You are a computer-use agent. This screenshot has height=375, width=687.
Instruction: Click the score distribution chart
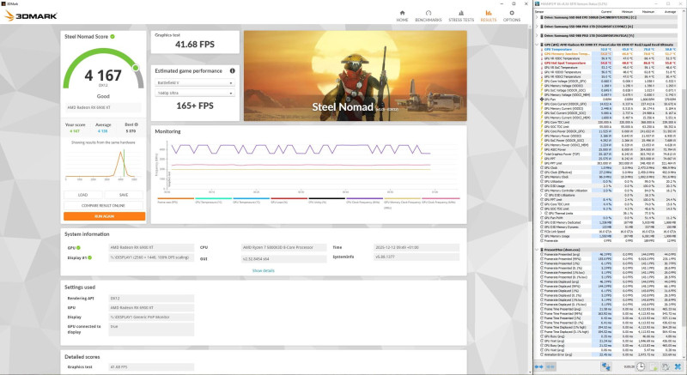(x=103, y=164)
